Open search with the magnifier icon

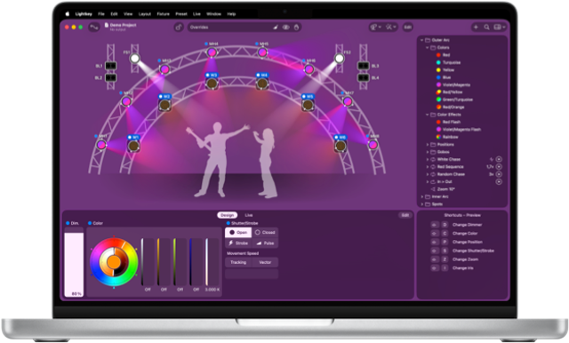click(x=486, y=28)
